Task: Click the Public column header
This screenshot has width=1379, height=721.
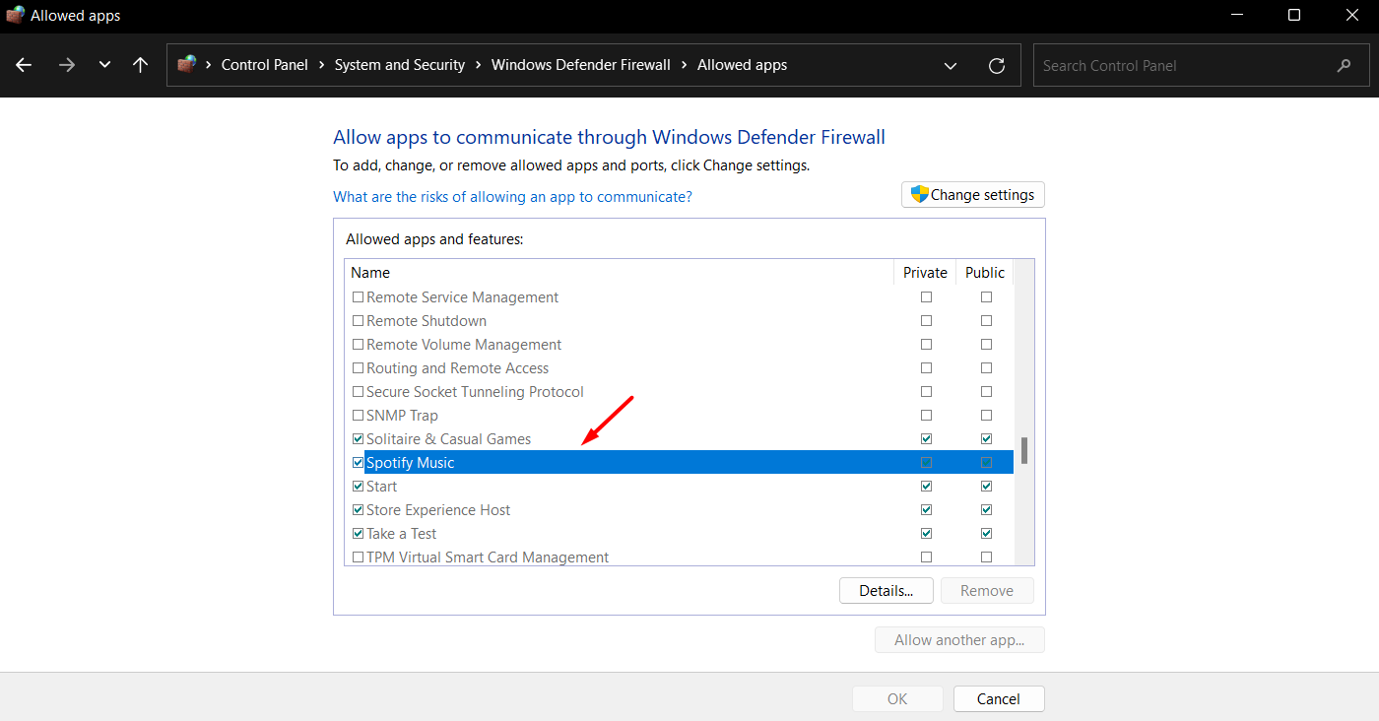Action: coord(985,273)
